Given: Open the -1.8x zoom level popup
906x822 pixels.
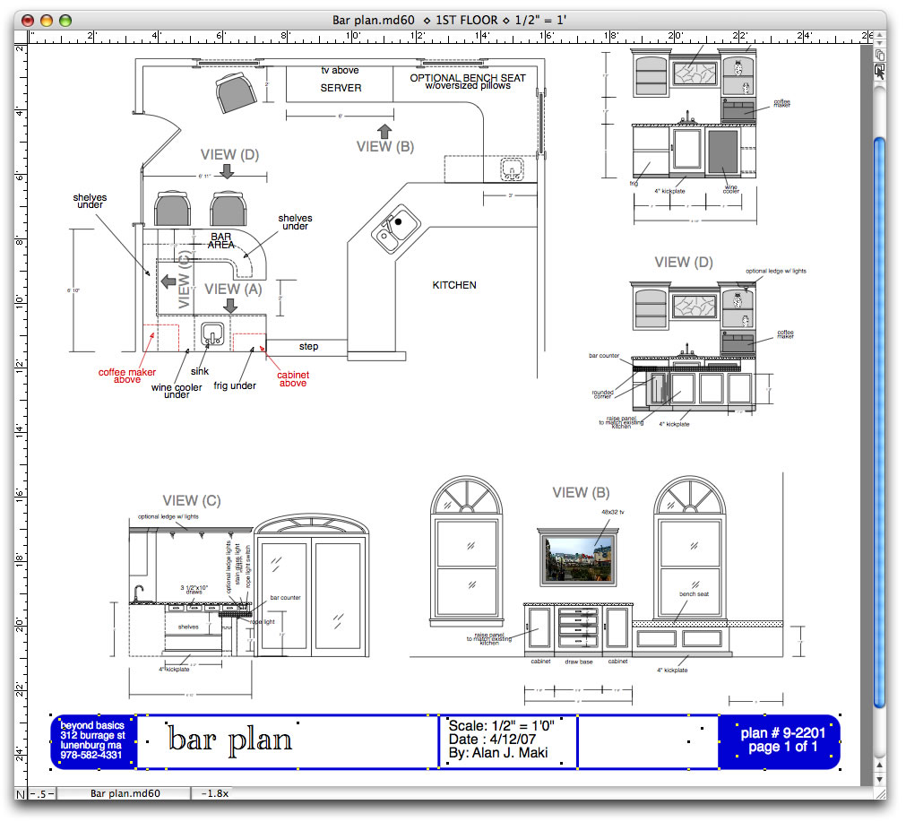Looking at the screenshot, I should (215, 793).
